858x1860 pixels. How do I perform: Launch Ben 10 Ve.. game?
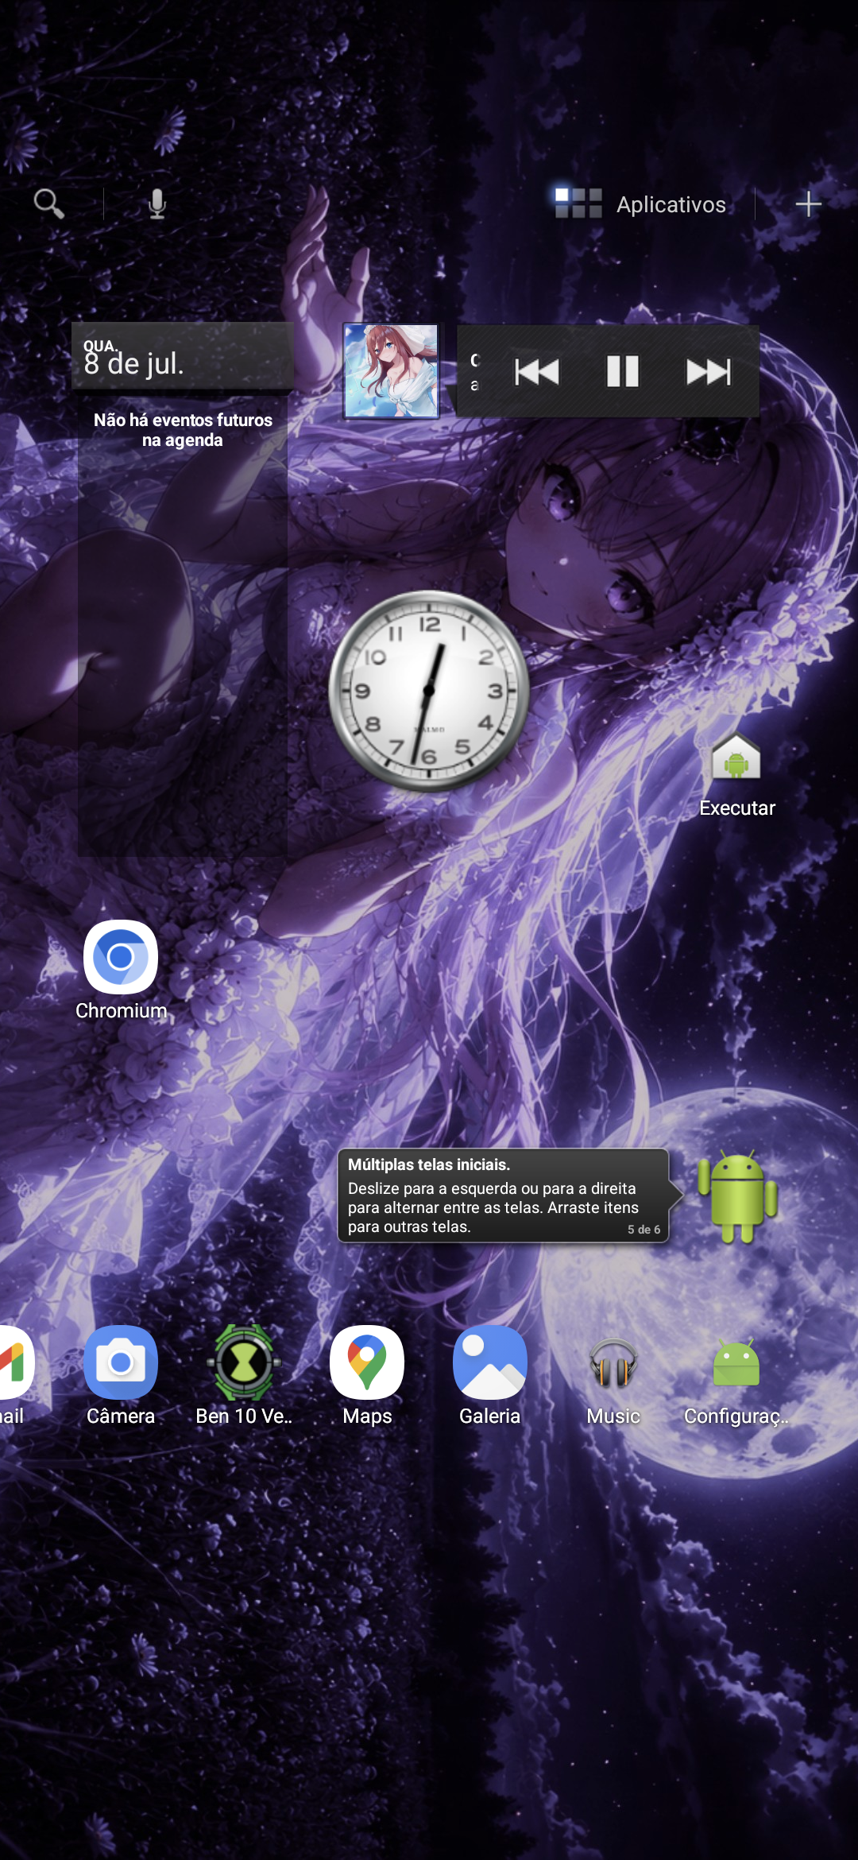coord(244,1376)
